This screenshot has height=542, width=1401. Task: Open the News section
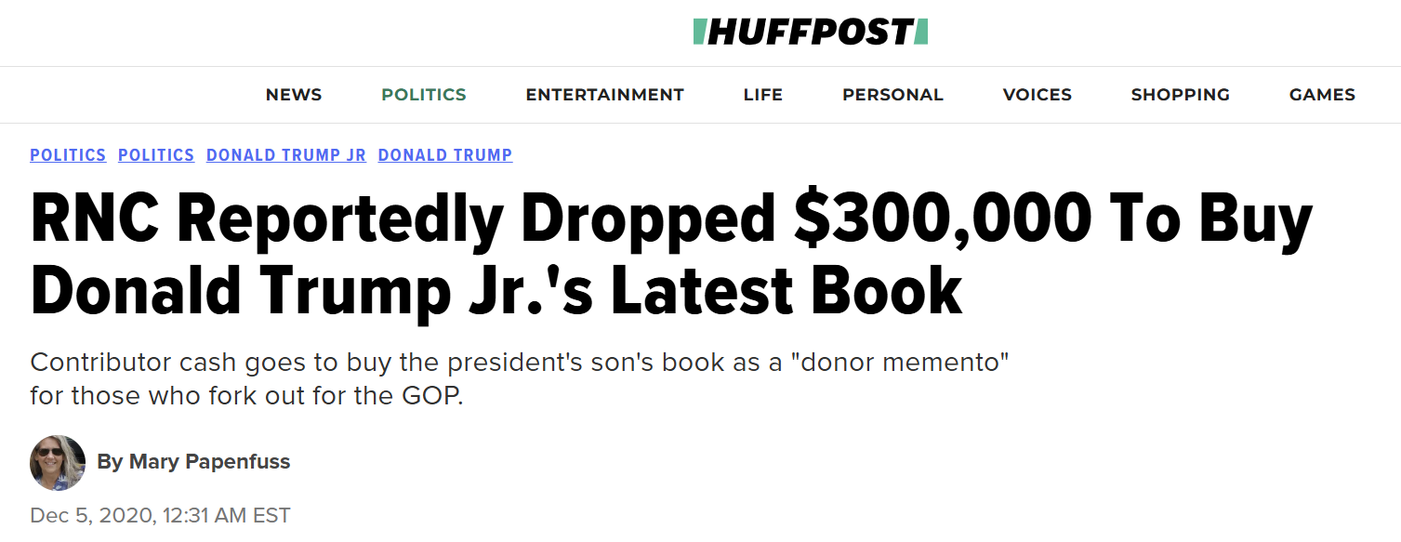[294, 95]
